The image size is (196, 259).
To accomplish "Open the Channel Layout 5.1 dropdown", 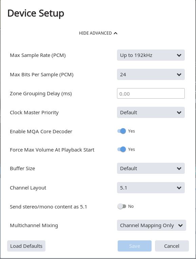I will [151, 188].
